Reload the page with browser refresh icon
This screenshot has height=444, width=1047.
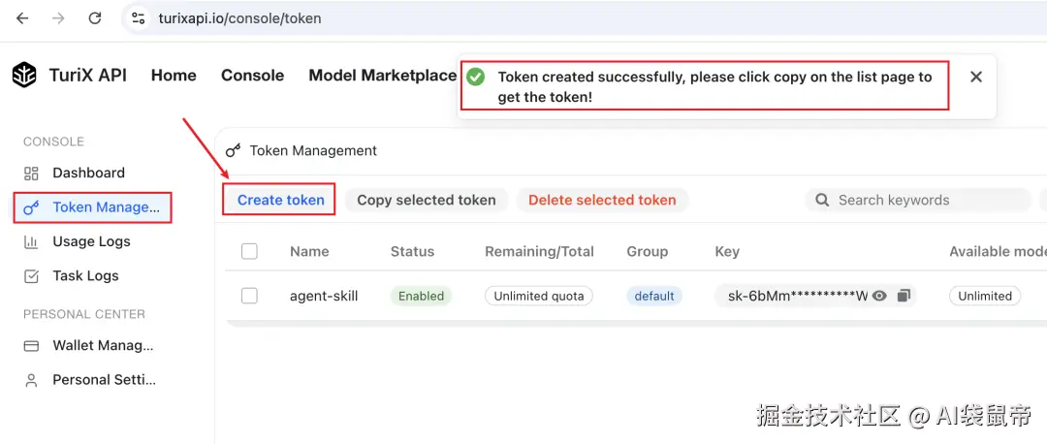[x=94, y=18]
